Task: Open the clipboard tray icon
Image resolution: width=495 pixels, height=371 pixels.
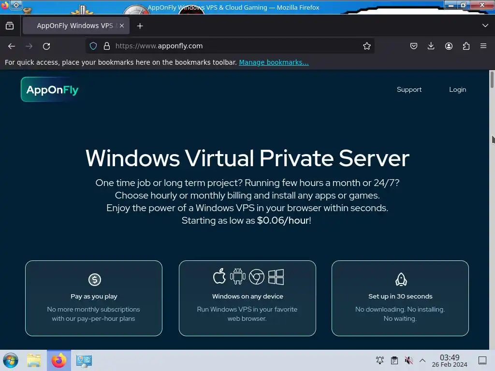Action: (x=394, y=360)
